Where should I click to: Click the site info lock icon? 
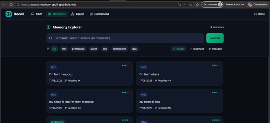[18, 5]
